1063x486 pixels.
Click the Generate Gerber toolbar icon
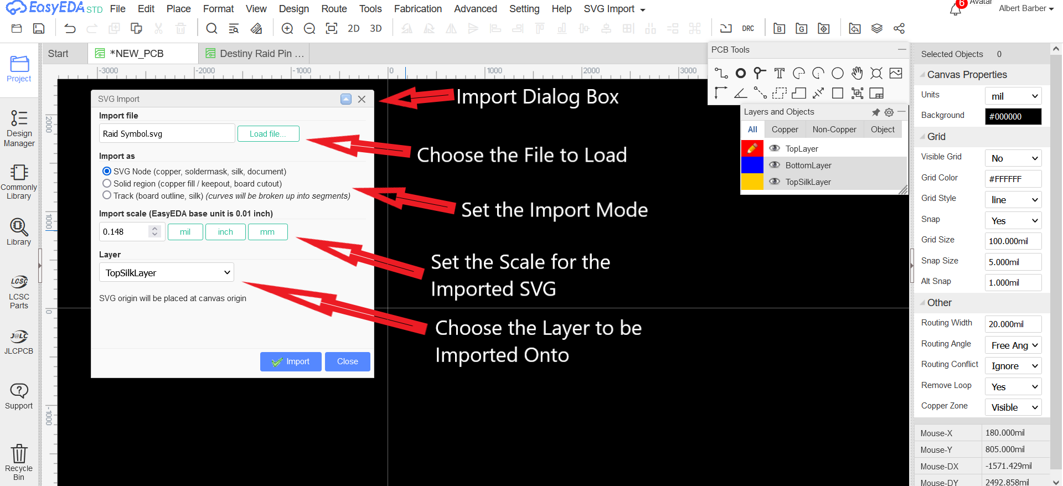point(801,28)
